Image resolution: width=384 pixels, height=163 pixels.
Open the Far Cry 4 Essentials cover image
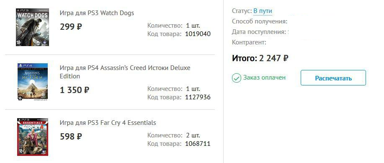pyautogui.click(x=33, y=137)
